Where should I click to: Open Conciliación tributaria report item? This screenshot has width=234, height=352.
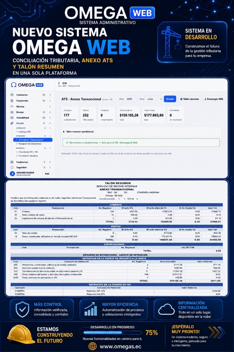28,156
